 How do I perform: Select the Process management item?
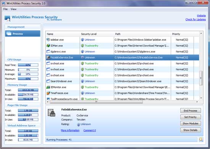(23, 34)
